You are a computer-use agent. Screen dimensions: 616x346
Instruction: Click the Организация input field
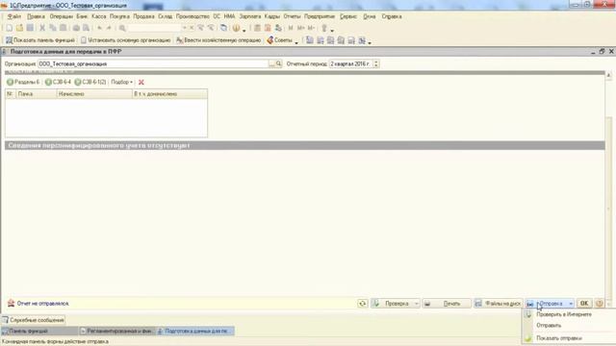tap(153, 63)
